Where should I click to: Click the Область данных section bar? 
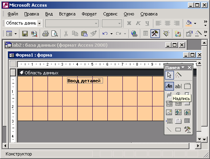click(x=91, y=73)
